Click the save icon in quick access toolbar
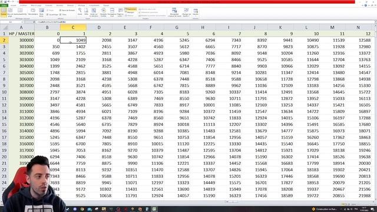Image resolution: width=377 pixels, height=212 pixels. click(5, 2)
